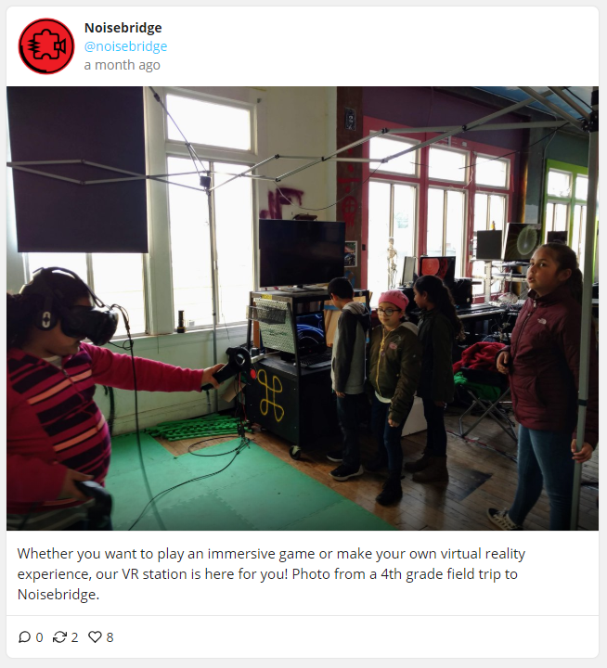Click the reply count showing 0

[x=39, y=637]
